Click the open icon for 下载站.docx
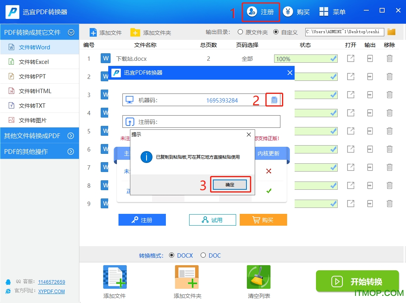This screenshot has height=303, width=406. 350,58
